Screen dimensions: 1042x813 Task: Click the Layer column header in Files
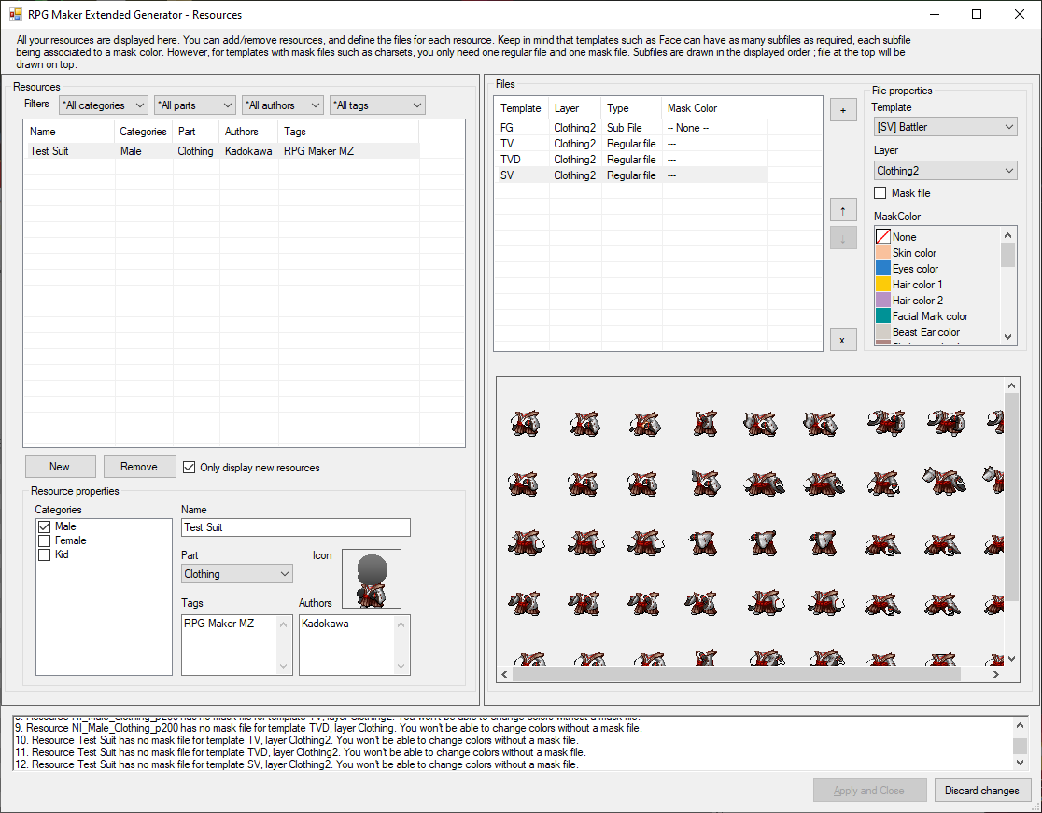point(575,108)
